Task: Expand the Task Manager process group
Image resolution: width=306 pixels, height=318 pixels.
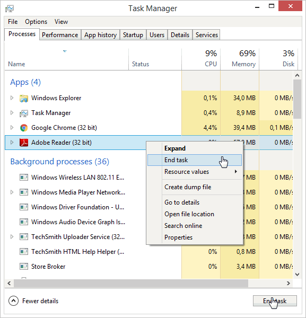Action: (x=12, y=113)
